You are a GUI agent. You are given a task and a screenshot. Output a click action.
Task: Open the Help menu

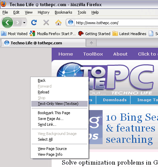coord(95,12)
